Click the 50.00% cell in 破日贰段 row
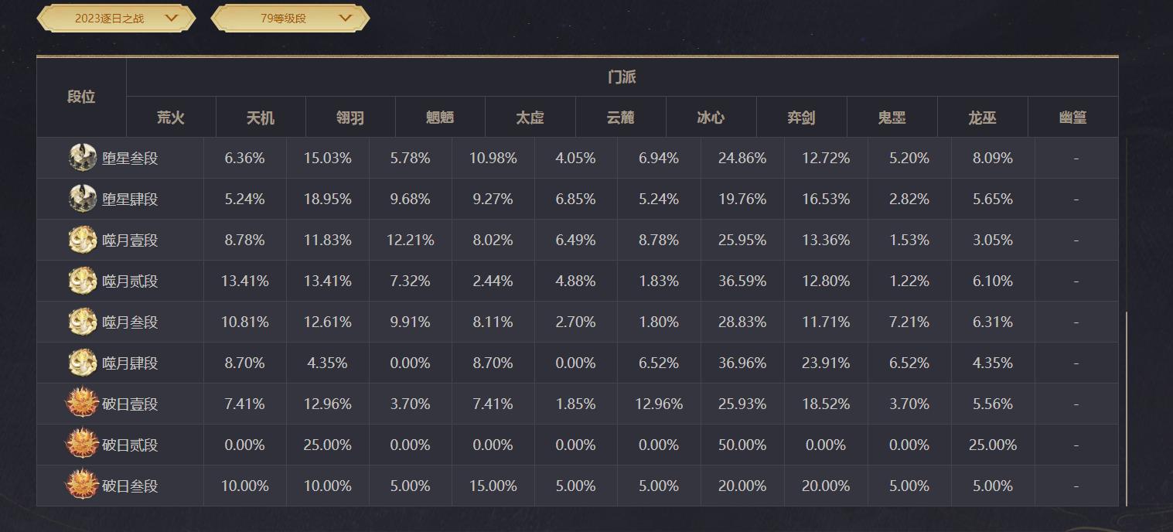Image resolution: width=1173 pixels, height=532 pixels. (x=742, y=445)
